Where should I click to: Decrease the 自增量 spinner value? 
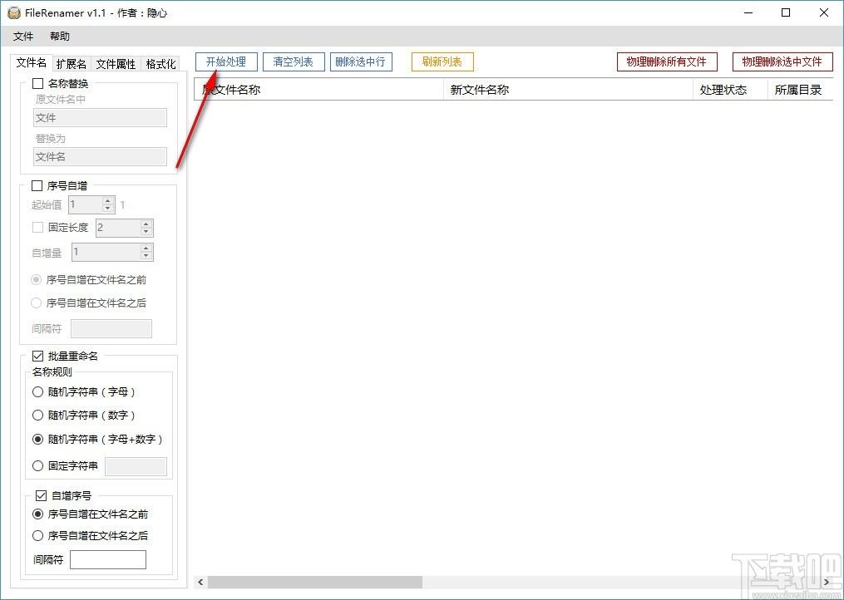(x=146, y=256)
